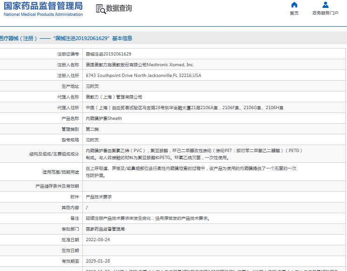Open the 首页 text link
347x271 pixels.
294,14
